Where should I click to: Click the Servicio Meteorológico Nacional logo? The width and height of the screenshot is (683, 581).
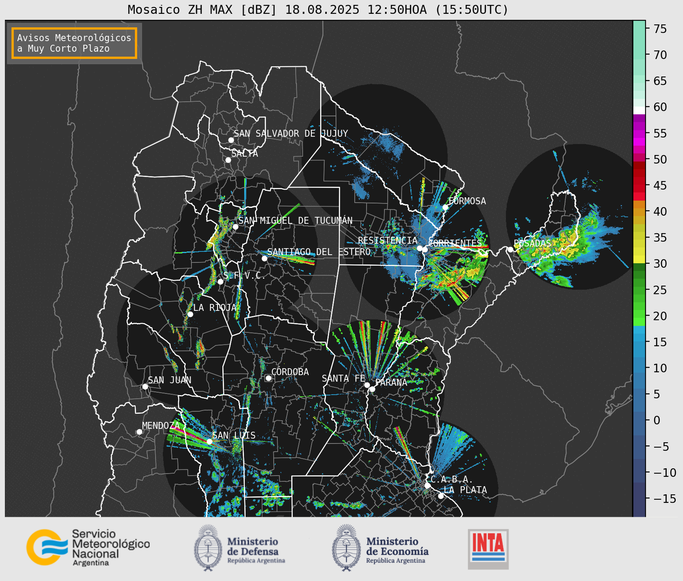pos(88,547)
